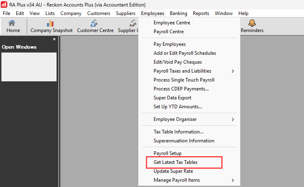Close the Open Windows panel
Screen dimensions: 304x187
tap(54, 39)
